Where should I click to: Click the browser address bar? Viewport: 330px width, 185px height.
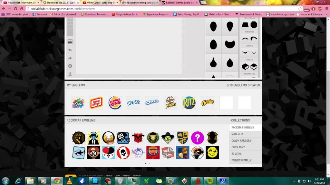tap(161, 9)
